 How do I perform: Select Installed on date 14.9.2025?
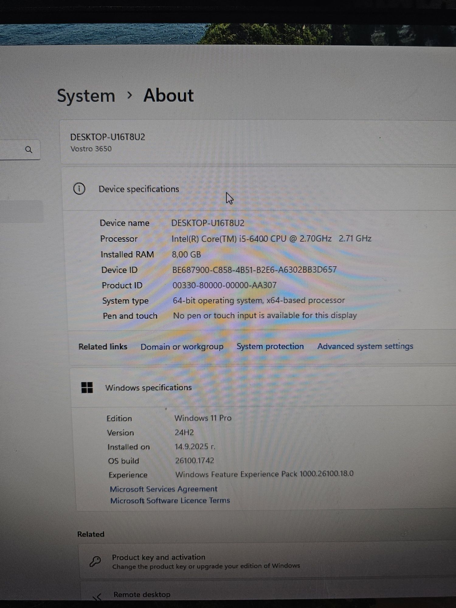point(195,446)
